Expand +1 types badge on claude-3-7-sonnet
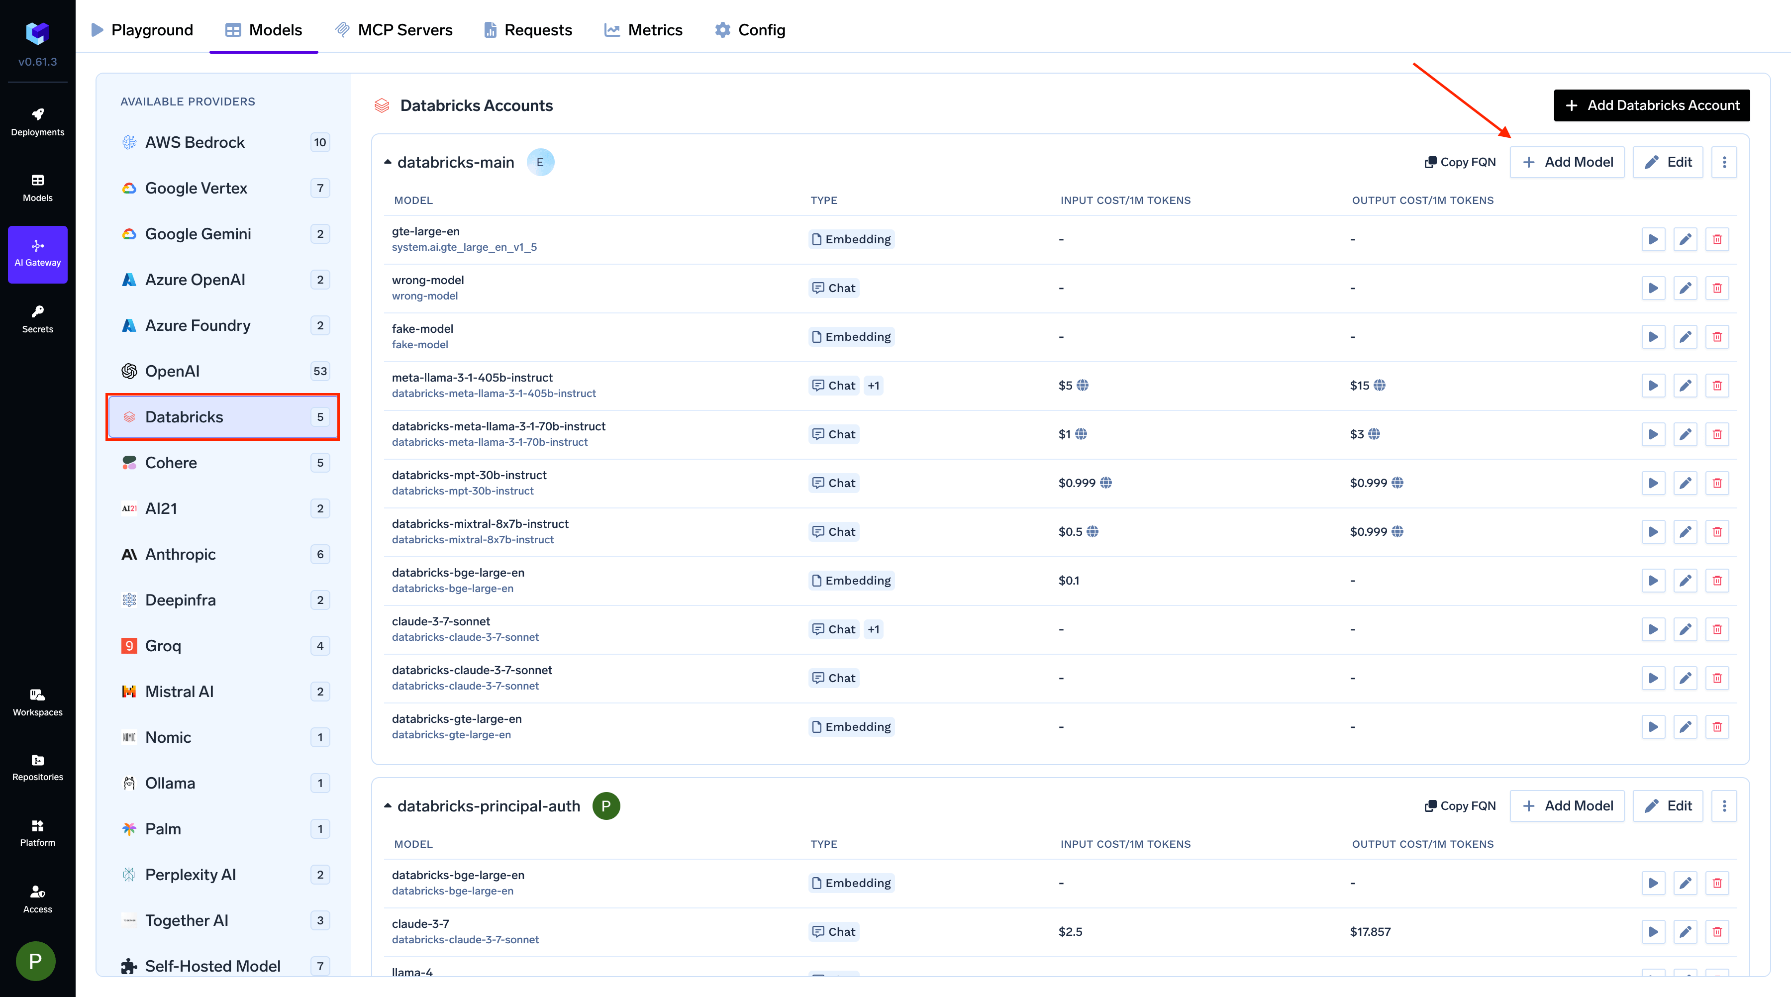Screen dimensions: 1791x997 tap(873, 629)
